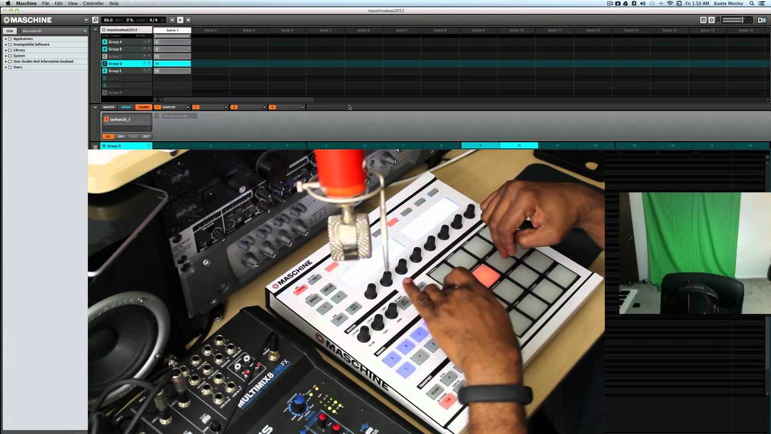The width and height of the screenshot is (771, 434).
Task: Select the 0 % swing value
Action: click(130, 20)
